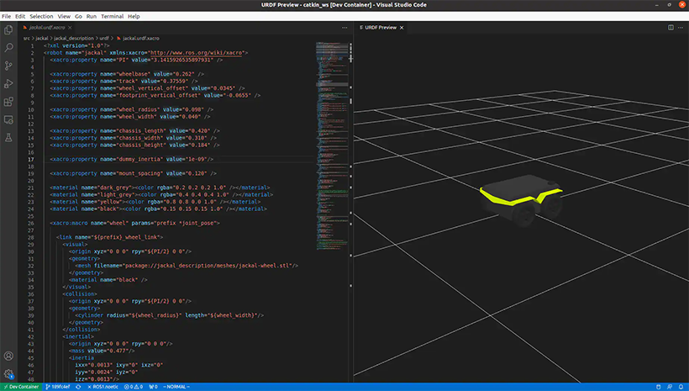Click the "mount_spacing" property name text
Screen dimensions: 689x391
point(139,173)
